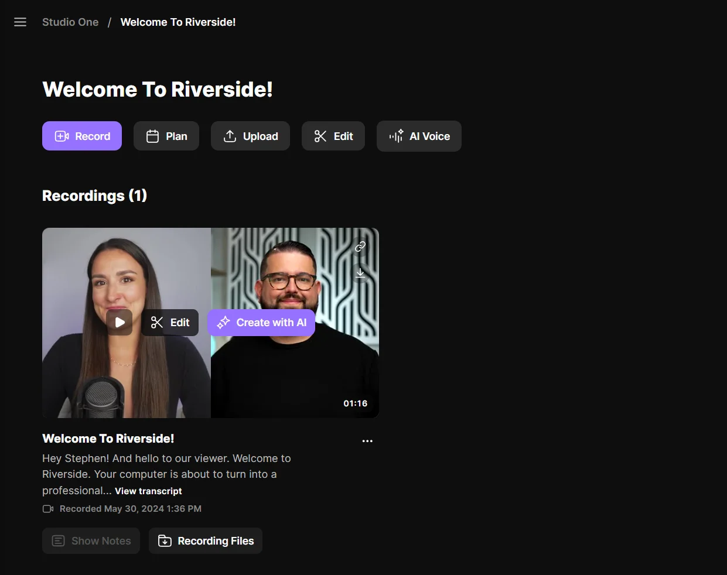
Task: Open the Plan calendar button
Action: [x=166, y=136]
